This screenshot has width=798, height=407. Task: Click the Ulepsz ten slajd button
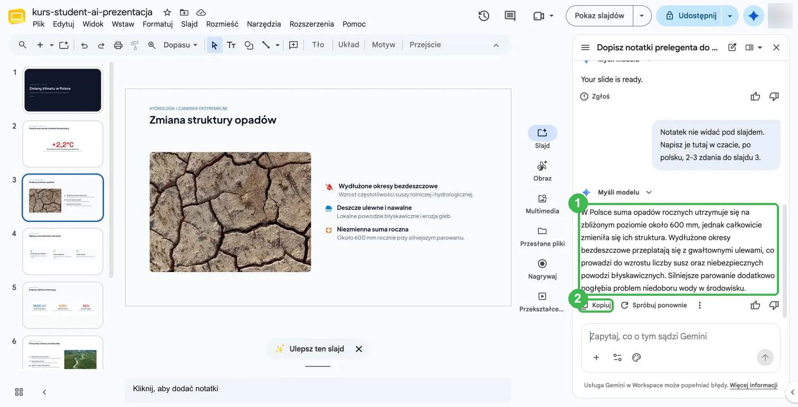pyautogui.click(x=310, y=348)
